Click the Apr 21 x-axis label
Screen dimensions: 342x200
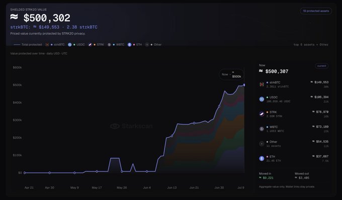click(29, 187)
